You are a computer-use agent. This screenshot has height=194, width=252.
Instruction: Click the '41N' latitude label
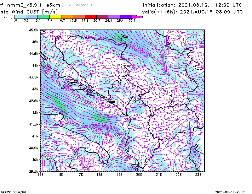pyautogui.click(x=35, y=136)
